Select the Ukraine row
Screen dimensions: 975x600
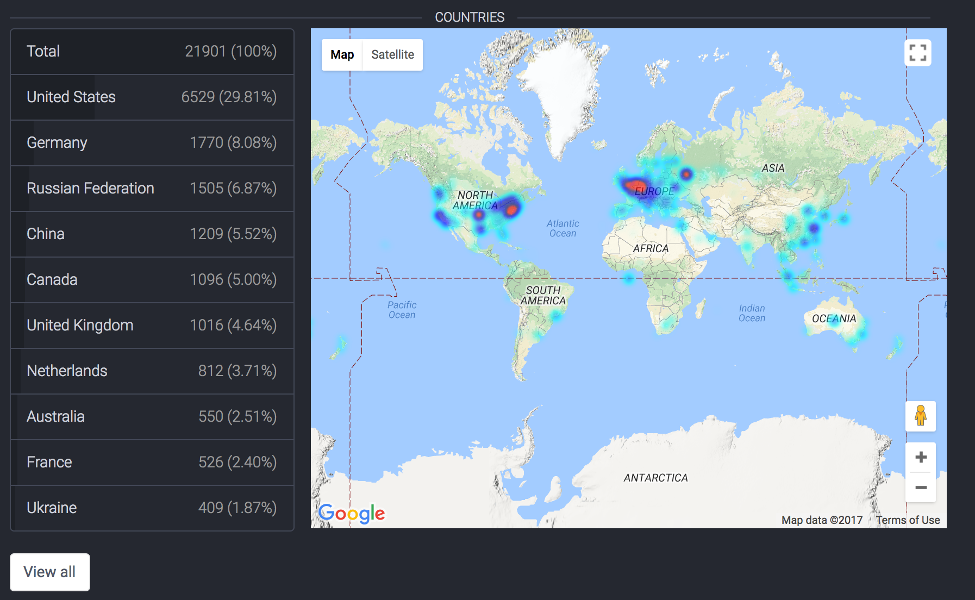coord(152,508)
